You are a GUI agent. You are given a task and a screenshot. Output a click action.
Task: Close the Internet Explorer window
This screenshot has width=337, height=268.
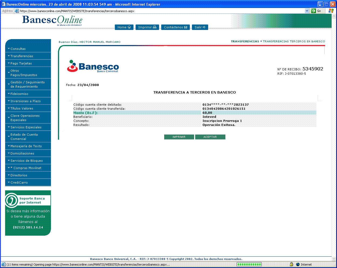pos(333,4)
